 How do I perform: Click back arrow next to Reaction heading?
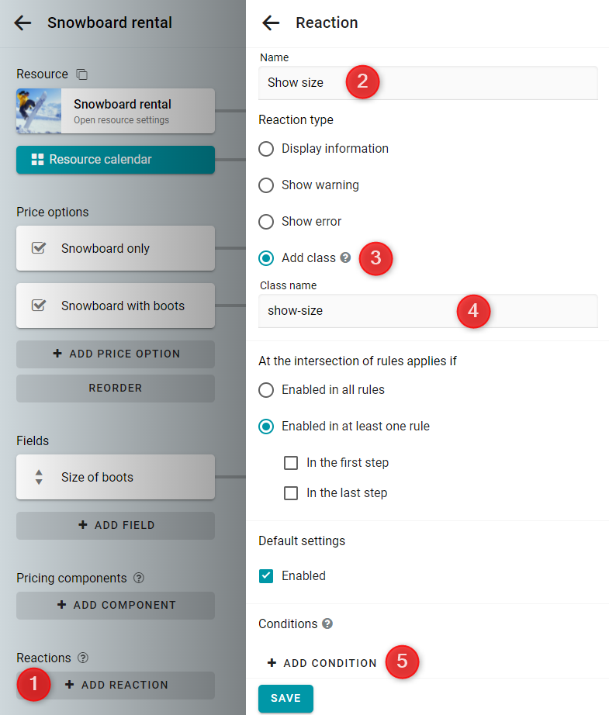271,22
